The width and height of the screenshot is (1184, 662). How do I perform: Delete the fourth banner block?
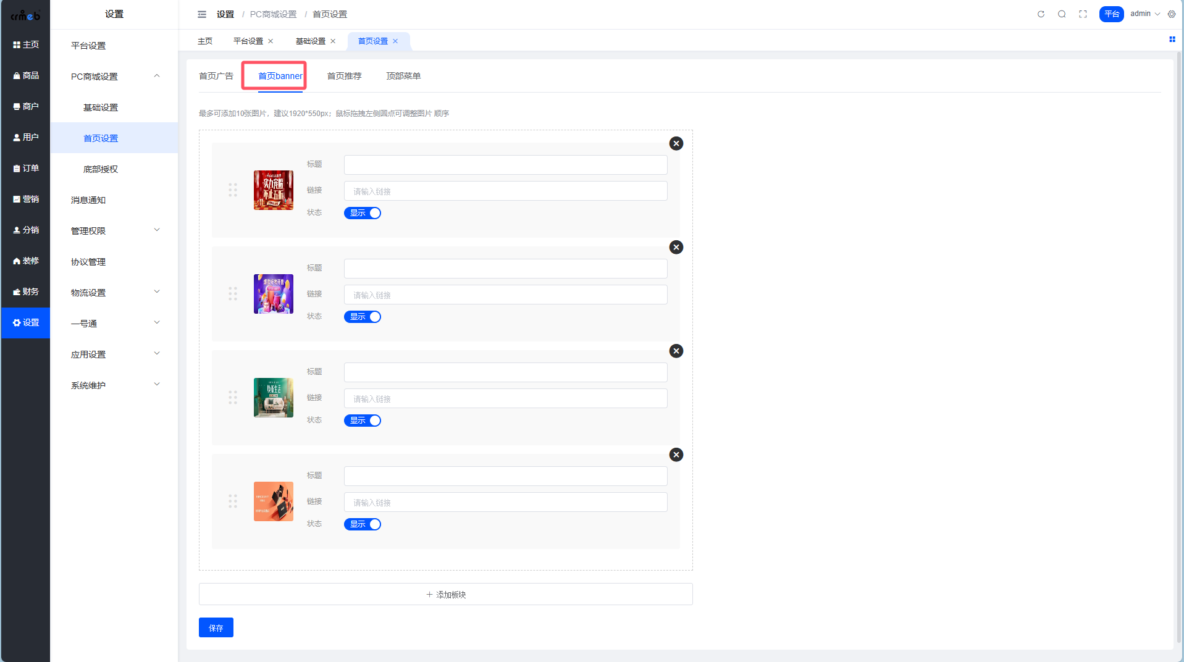[676, 455]
